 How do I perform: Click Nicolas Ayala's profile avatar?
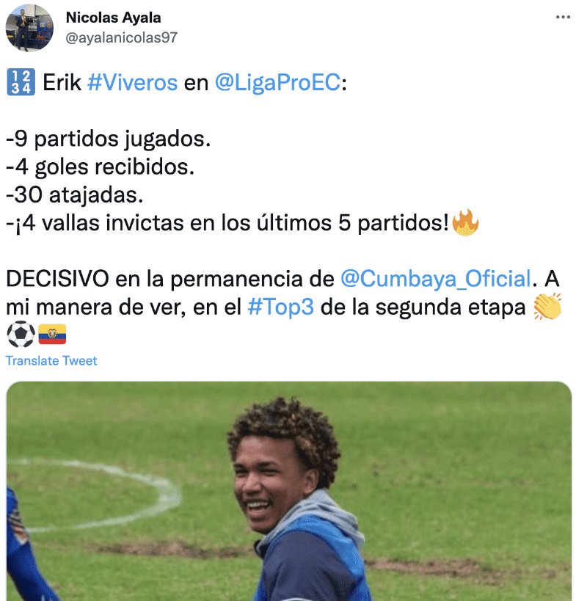tap(29, 28)
